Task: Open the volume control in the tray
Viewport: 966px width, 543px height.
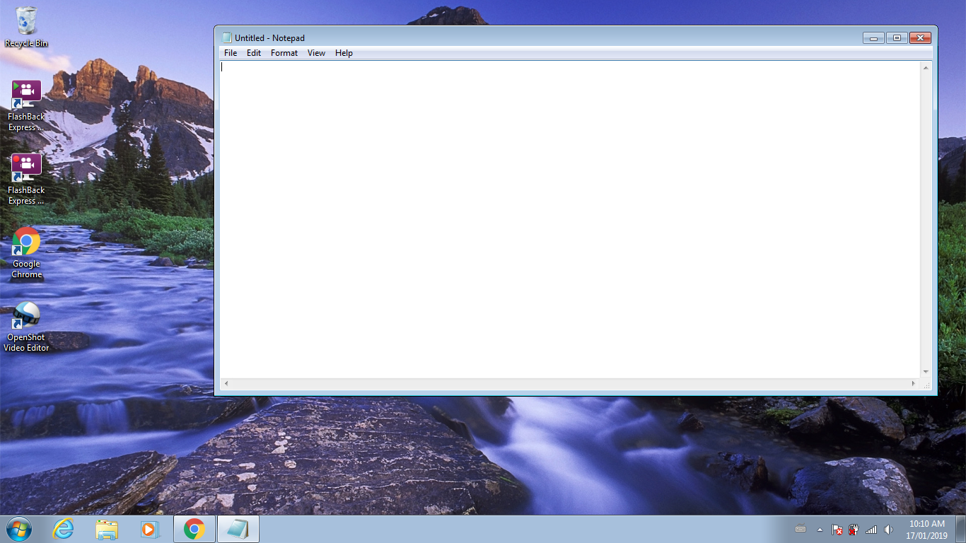Action: click(889, 530)
